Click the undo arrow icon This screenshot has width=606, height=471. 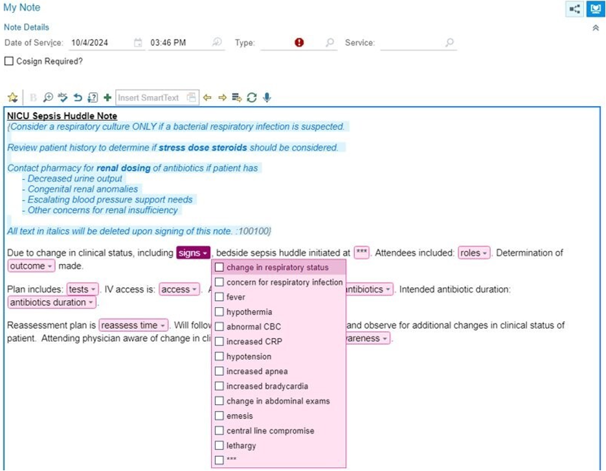pos(78,97)
